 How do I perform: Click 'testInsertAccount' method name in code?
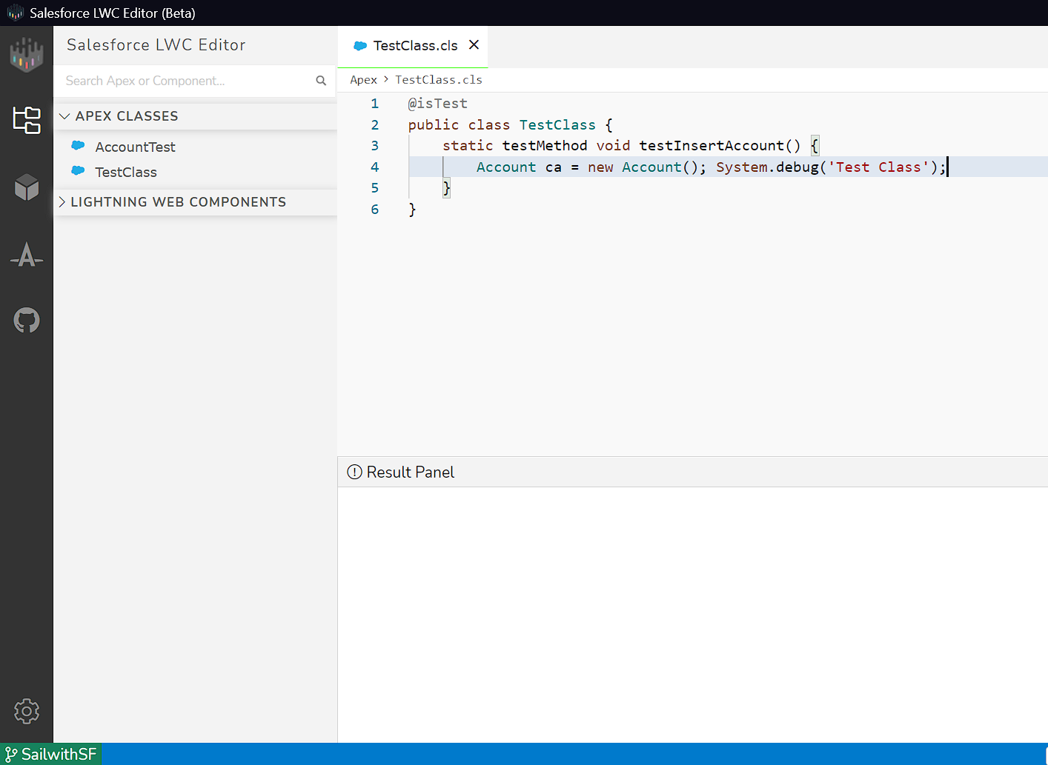[x=711, y=146]
